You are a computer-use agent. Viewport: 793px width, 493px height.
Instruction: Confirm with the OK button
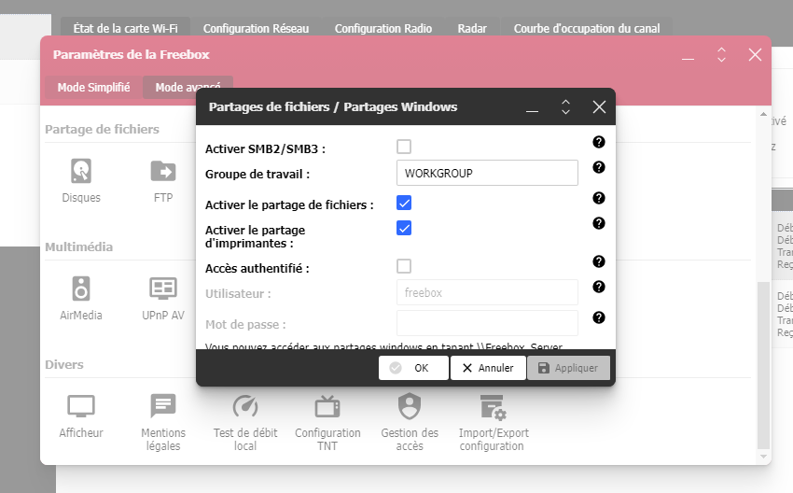point(413,368)
